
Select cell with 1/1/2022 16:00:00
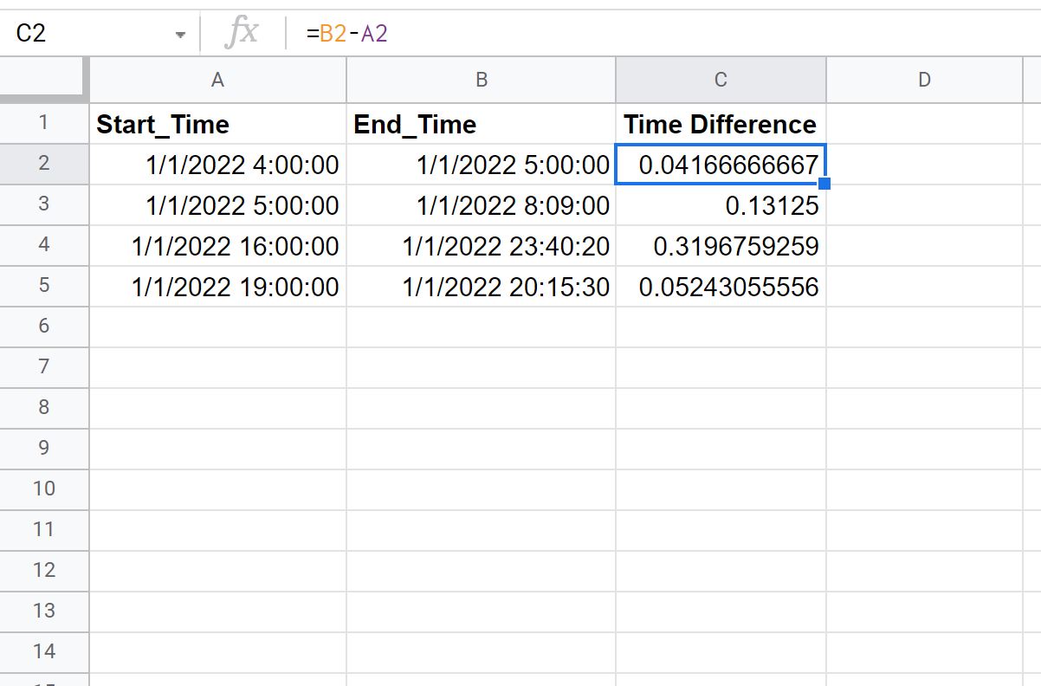click(x=217, y=246)
